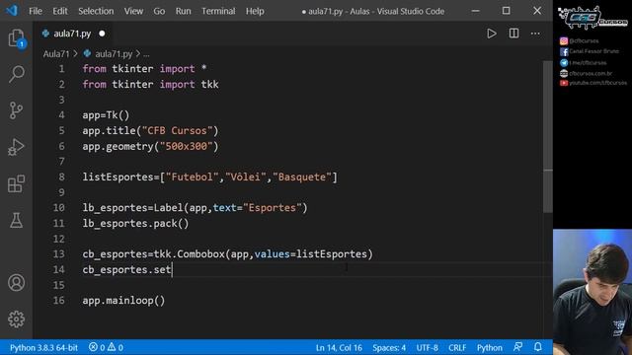
Task: Run Python file with play button
Action: tap(492, 34)
